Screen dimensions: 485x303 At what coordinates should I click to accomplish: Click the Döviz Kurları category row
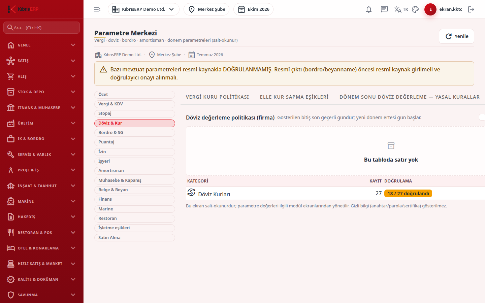point(335,193)
